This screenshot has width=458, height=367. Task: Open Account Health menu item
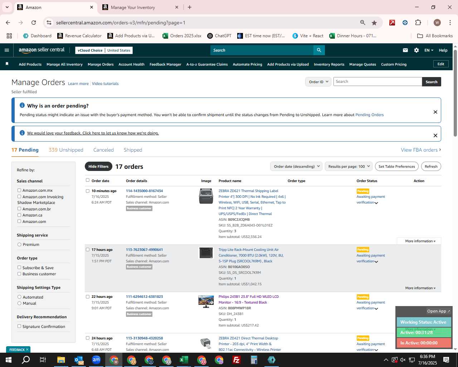coord(131,65)
